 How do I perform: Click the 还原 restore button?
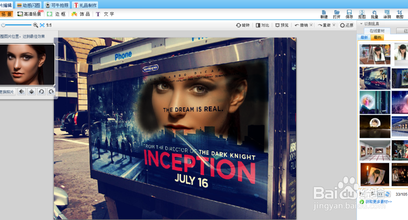347,25
